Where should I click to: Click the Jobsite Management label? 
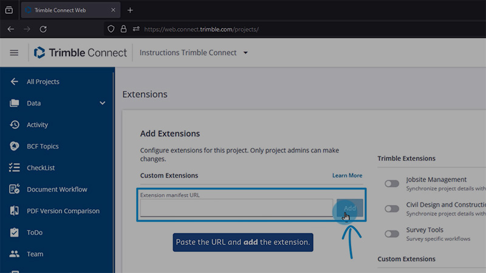(x=436, y=180)
